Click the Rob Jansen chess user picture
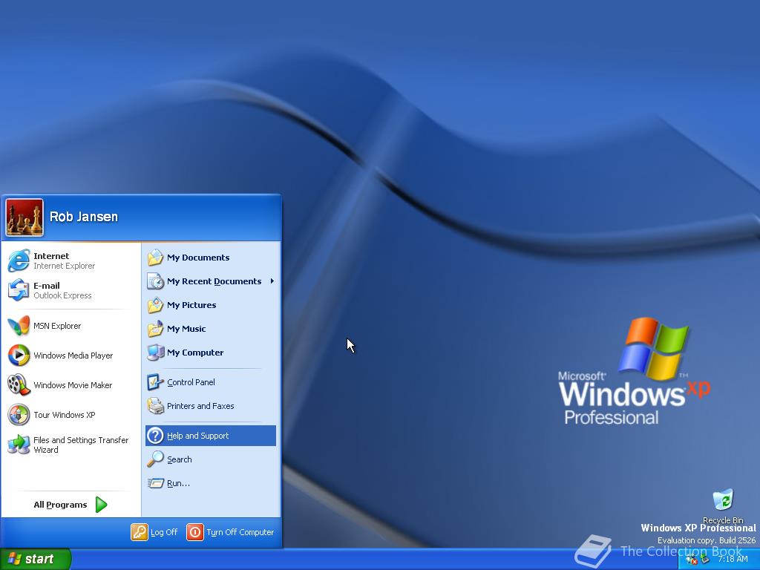 coord(24,217)
